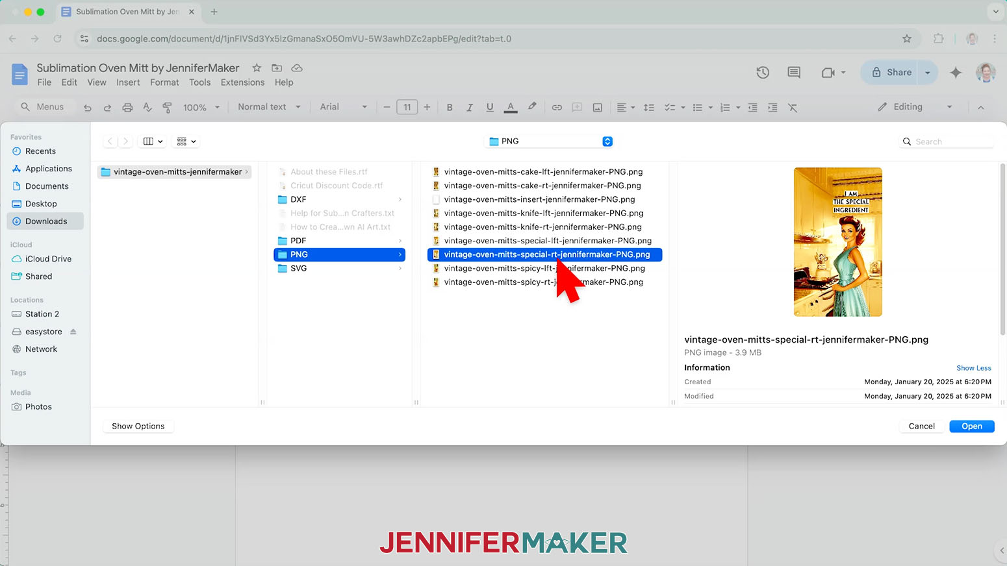Image resolution: width=1007 pixels, height=566 pixels.
Task: Decrease the font size with minus
Action: (x=387, y=107)
